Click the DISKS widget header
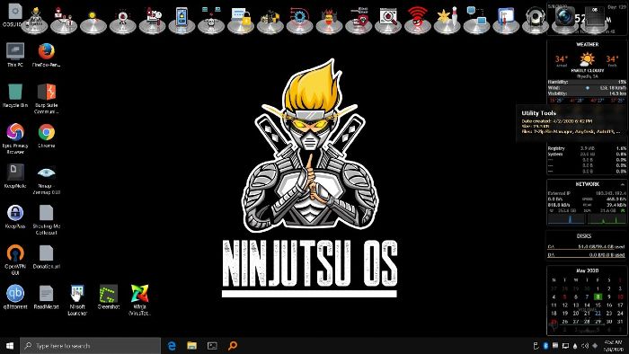Viewport: 629px width, 354px height. coord(584,236)
